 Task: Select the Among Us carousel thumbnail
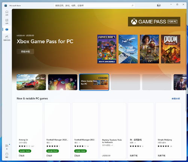(63, 82)
